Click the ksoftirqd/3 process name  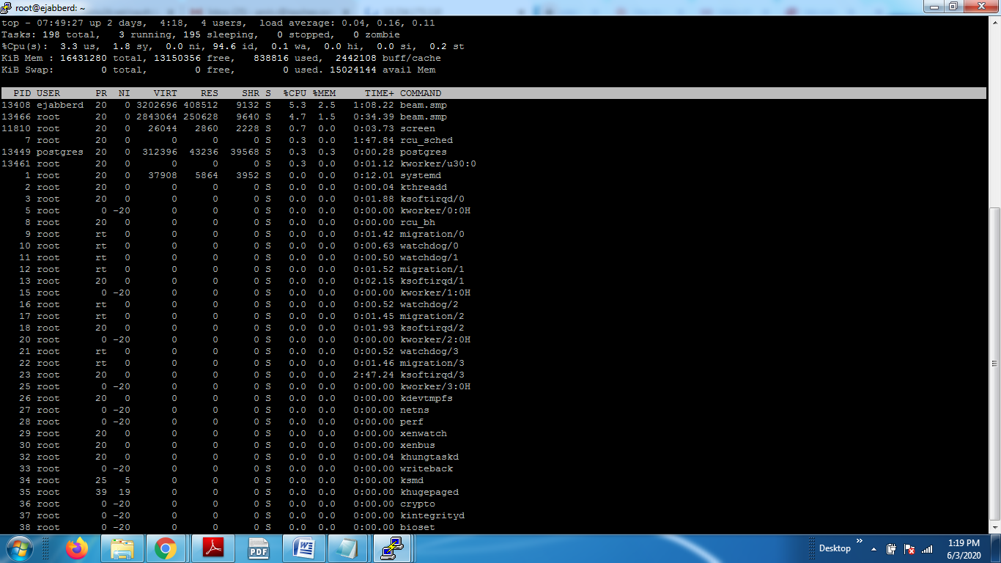point(432,375)
